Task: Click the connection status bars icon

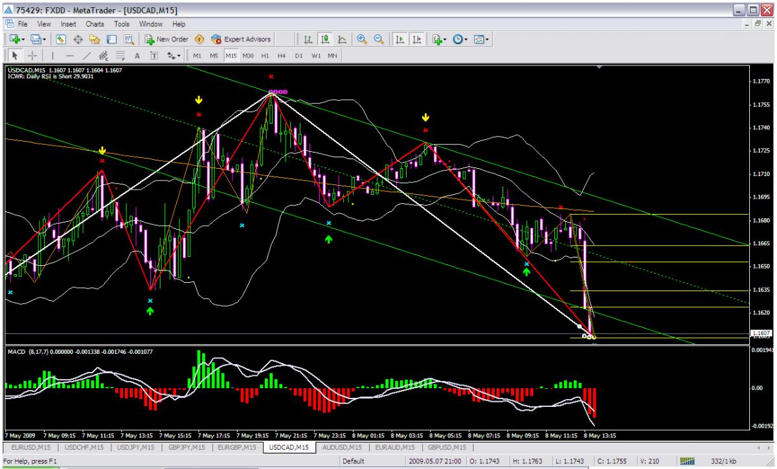Action: 688,461
